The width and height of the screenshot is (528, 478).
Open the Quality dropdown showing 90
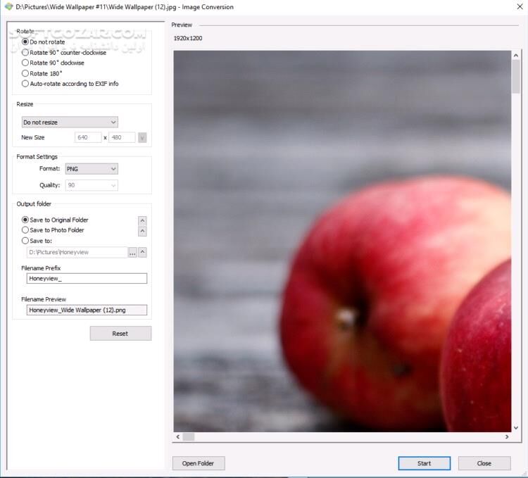(91, 185)
